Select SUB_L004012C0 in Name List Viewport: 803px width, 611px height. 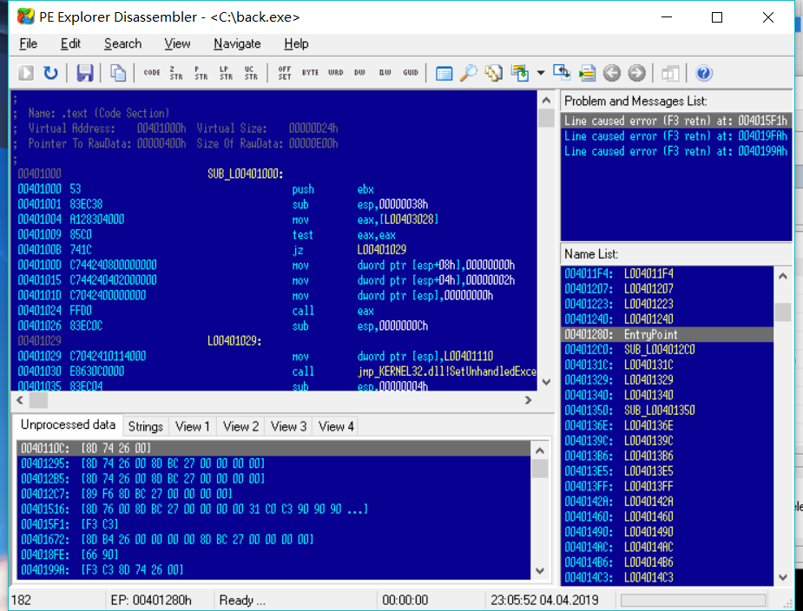pyautogui.click(x=668, y=350)
